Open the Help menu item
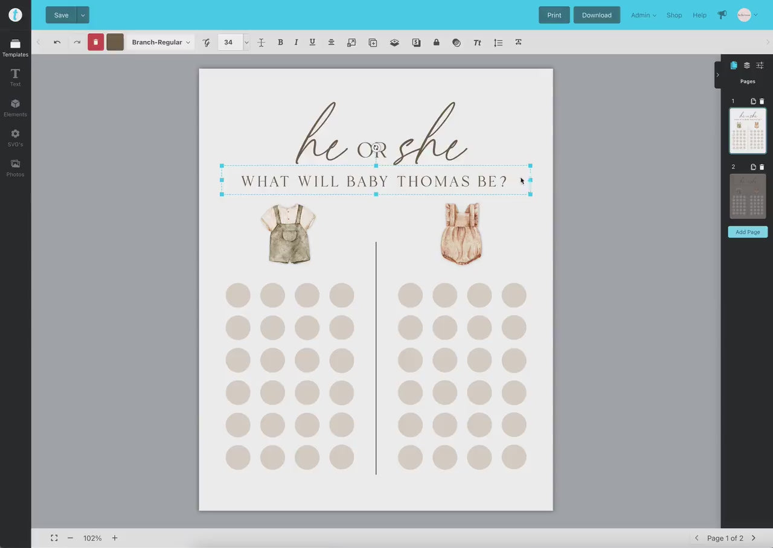The width and height of the screenshot is (773, 548). [x=699, y=15]
